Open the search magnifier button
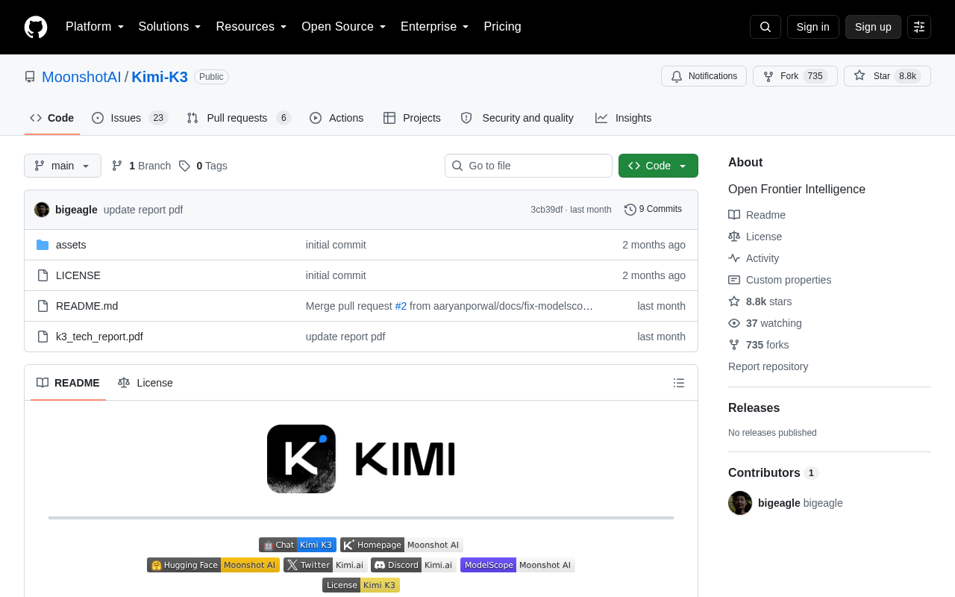 [765, 27]
